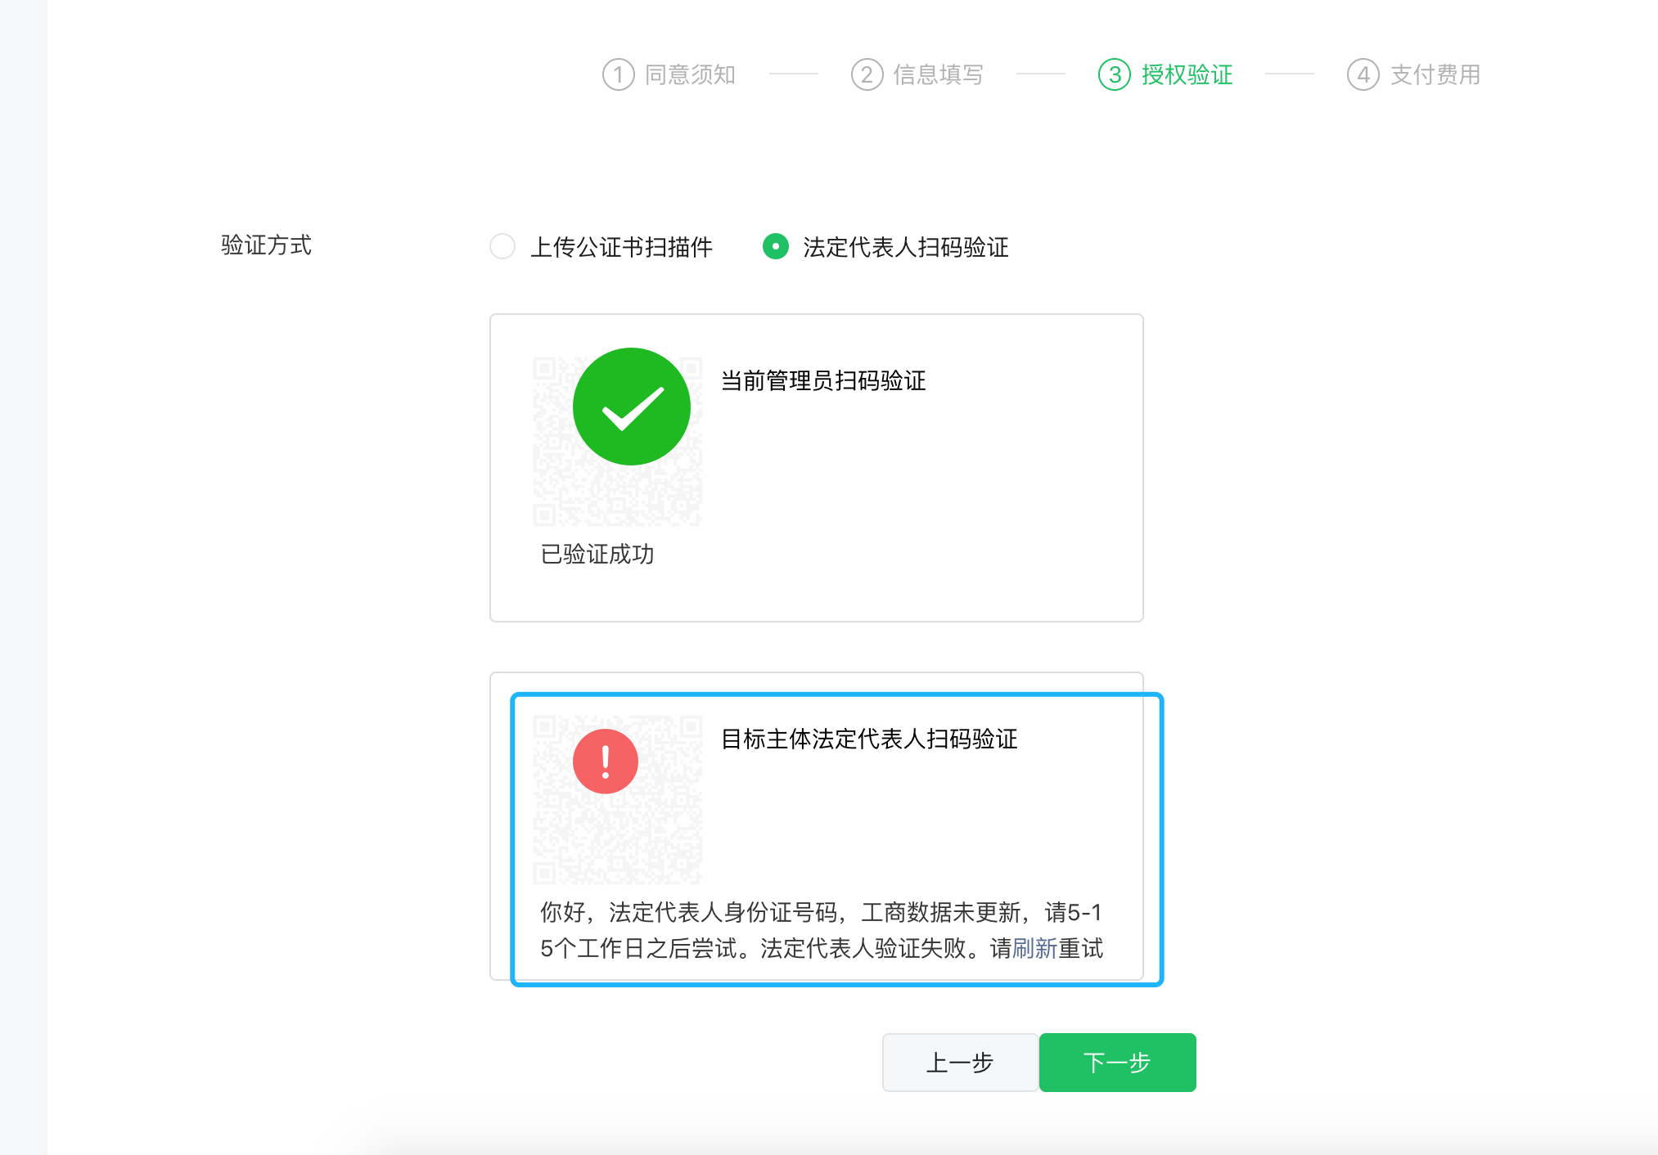
Task: Click the 授权验证 step label
Action: click(1187, 74)
